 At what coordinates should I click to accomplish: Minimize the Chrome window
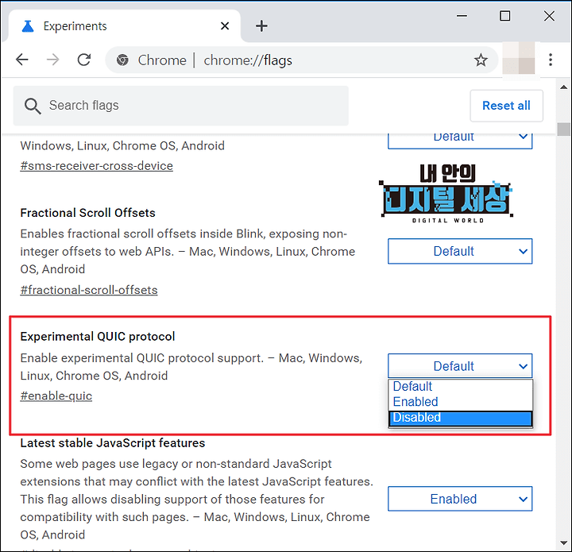coord(462,16)
